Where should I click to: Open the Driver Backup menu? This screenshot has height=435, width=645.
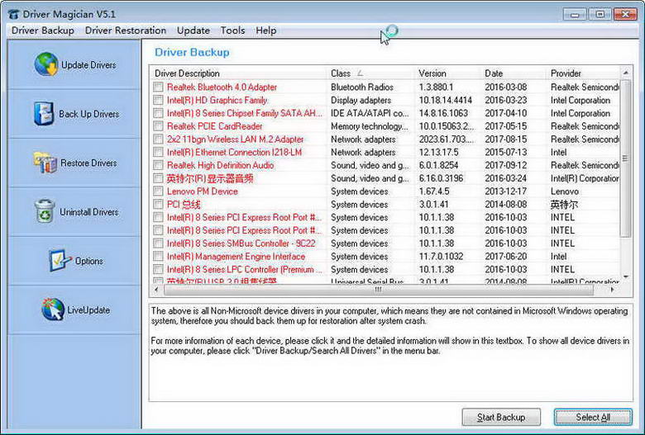point(43,31)
